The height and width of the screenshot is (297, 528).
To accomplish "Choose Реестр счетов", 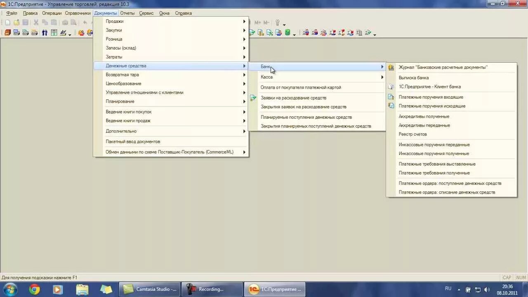I will click(x=451, y=134).
